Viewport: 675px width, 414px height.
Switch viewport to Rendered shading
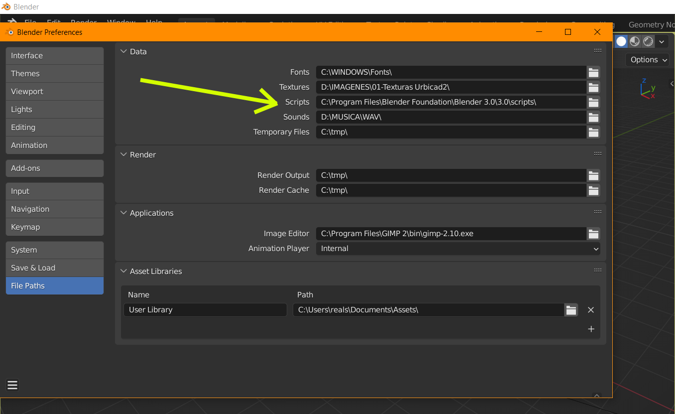pos(648,41)
